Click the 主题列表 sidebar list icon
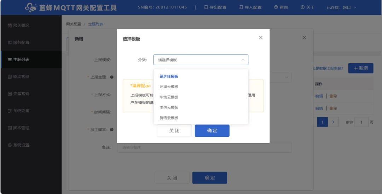 tap(10, 60)
